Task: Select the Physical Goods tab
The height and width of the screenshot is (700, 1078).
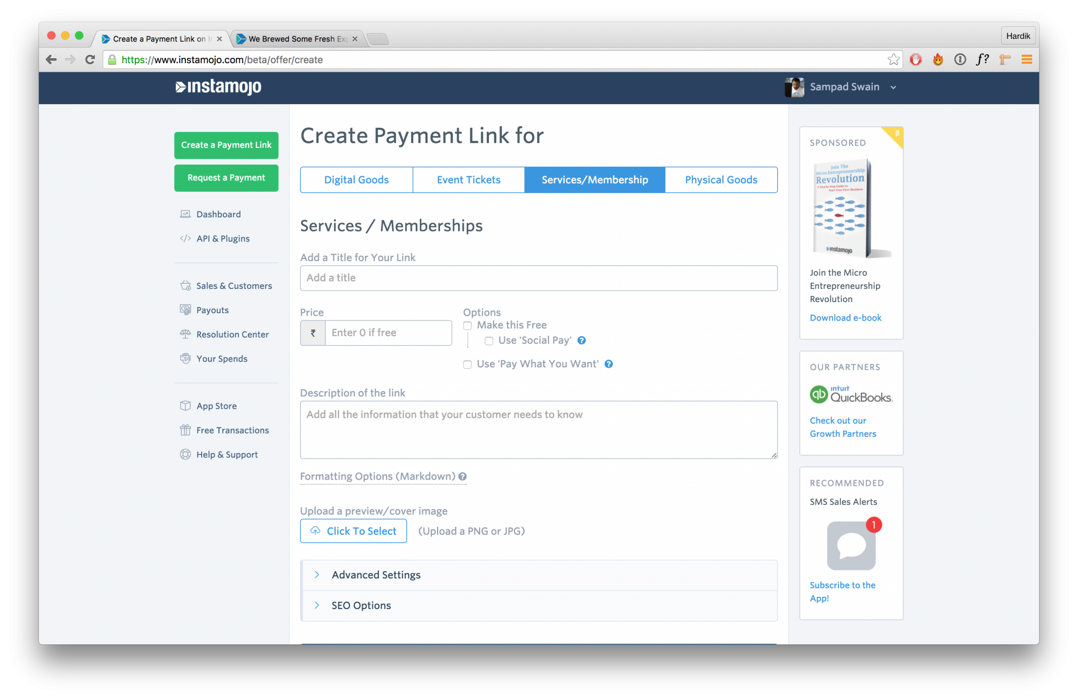Action: click(x=721, y=180)
